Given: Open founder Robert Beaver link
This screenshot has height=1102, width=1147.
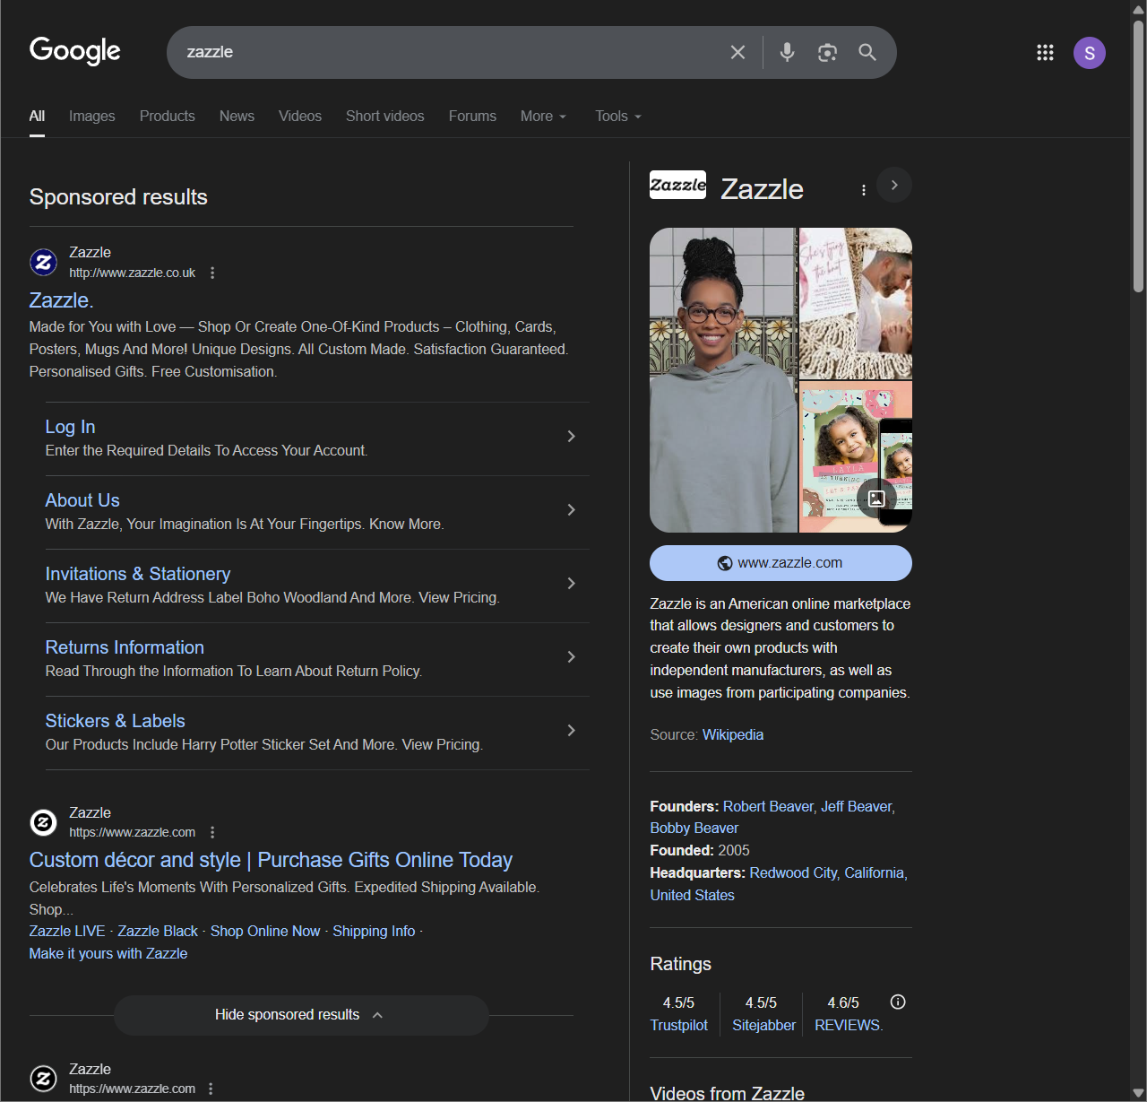Looking at the screenshot, I should point(768,806).
